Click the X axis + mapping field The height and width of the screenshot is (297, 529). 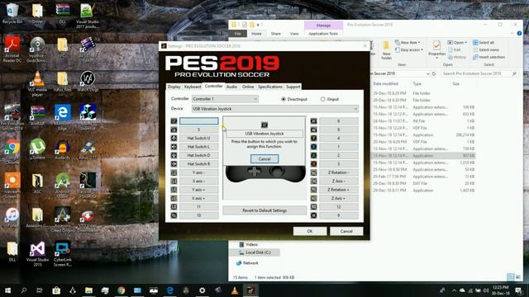pyautogui.click(x=198, y=198)
